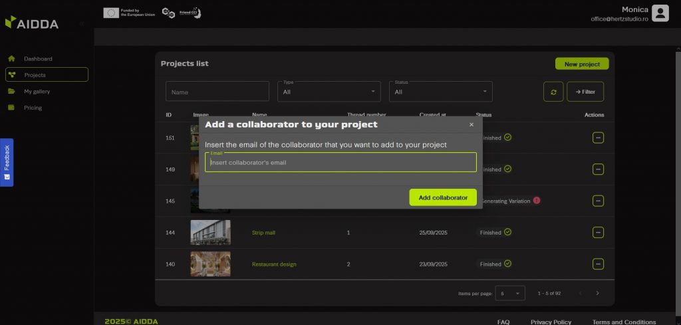This screenshot has height=325, width=681.
Task: Create a New project
Action: (x=582, y=64)
